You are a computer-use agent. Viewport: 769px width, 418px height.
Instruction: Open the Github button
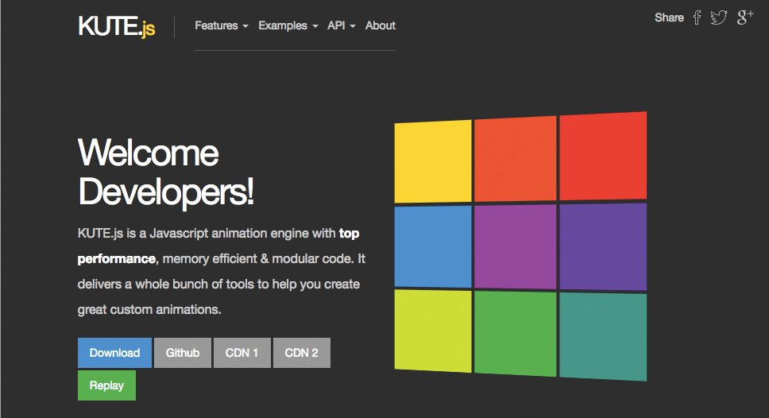click(183, 353)
